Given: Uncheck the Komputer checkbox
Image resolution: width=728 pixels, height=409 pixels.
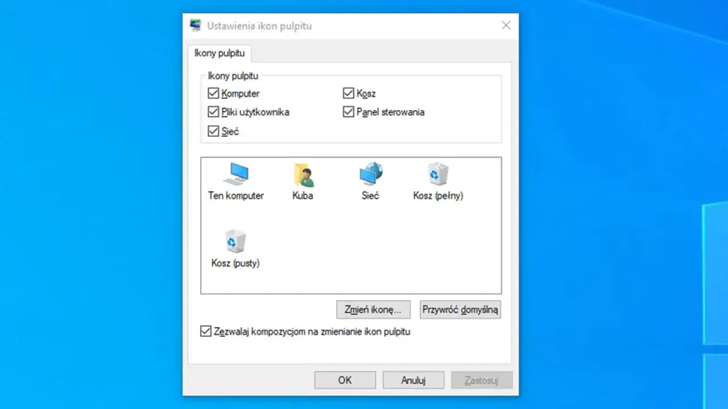Looking at the screenshot, I should pos(214,93).
